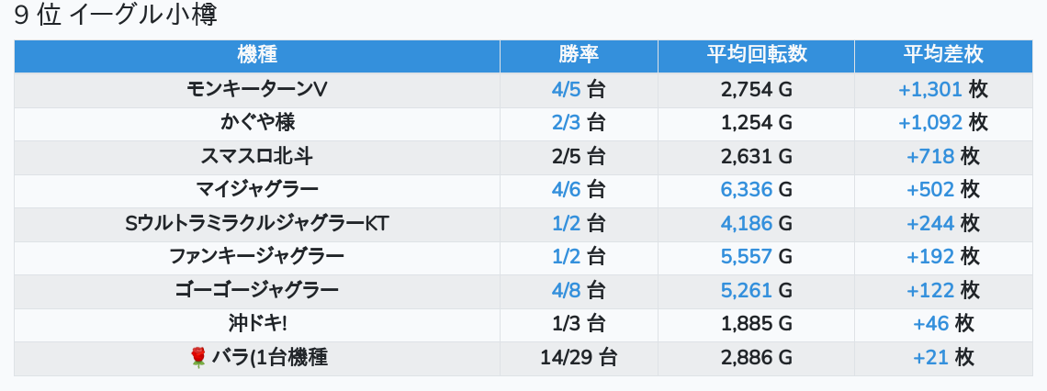
Task: Select the かぐや様 machine name
Action: (257, 122)
